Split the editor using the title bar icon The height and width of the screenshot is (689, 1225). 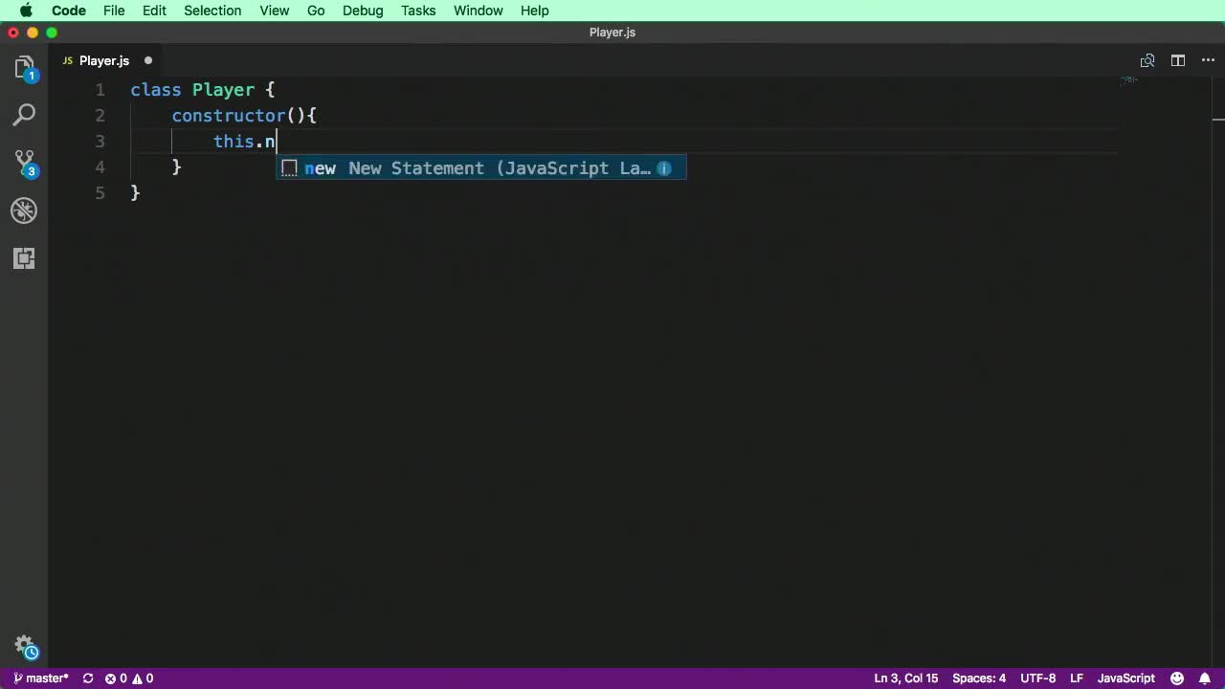[x=1178, y=60]
